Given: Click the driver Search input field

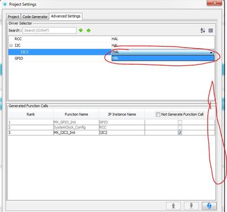Looking at the screenshot, I should [x=49, y=31].
